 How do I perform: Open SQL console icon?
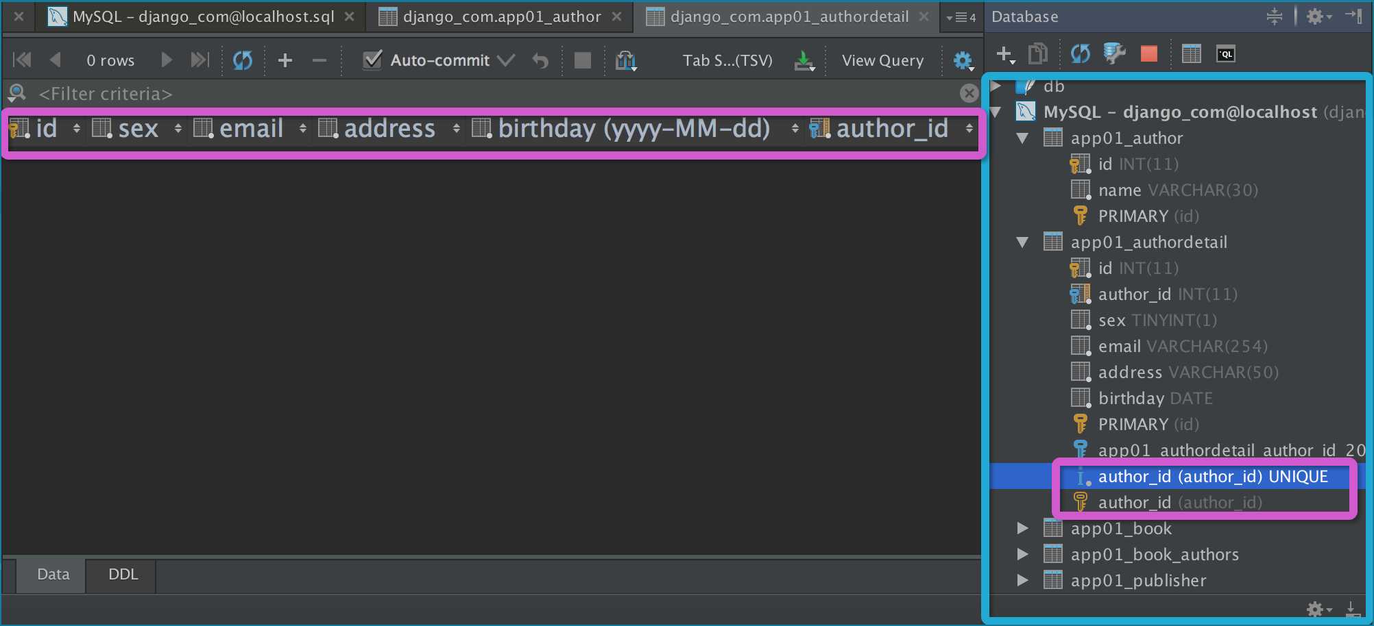pyautogui.click(x=1226, y=53)
